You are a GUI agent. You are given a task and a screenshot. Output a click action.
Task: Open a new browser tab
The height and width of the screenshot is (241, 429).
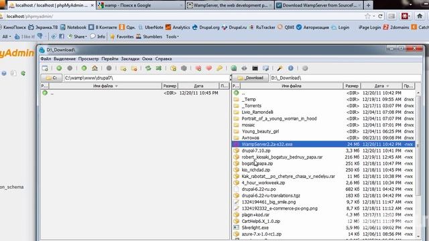pyautogui.click(x=368, y=5)
